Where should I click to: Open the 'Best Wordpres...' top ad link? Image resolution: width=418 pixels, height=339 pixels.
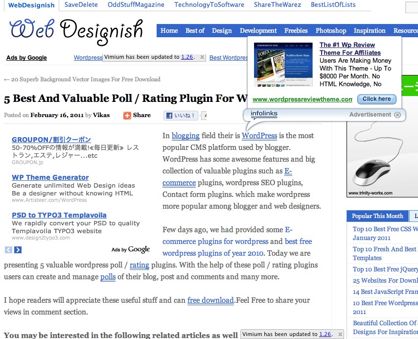point(229,58)
